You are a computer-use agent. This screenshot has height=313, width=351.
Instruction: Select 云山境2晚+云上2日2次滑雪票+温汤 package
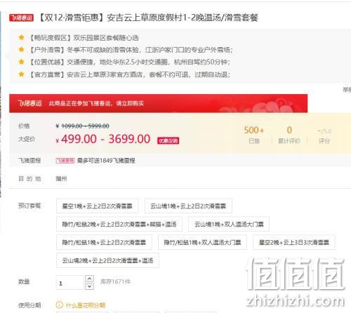point(107,260)
